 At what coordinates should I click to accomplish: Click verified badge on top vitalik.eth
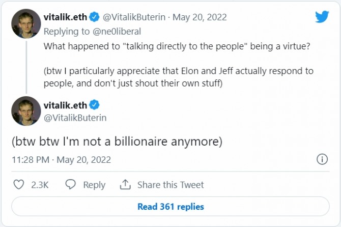pyautogui.click(x=94, y=17)
